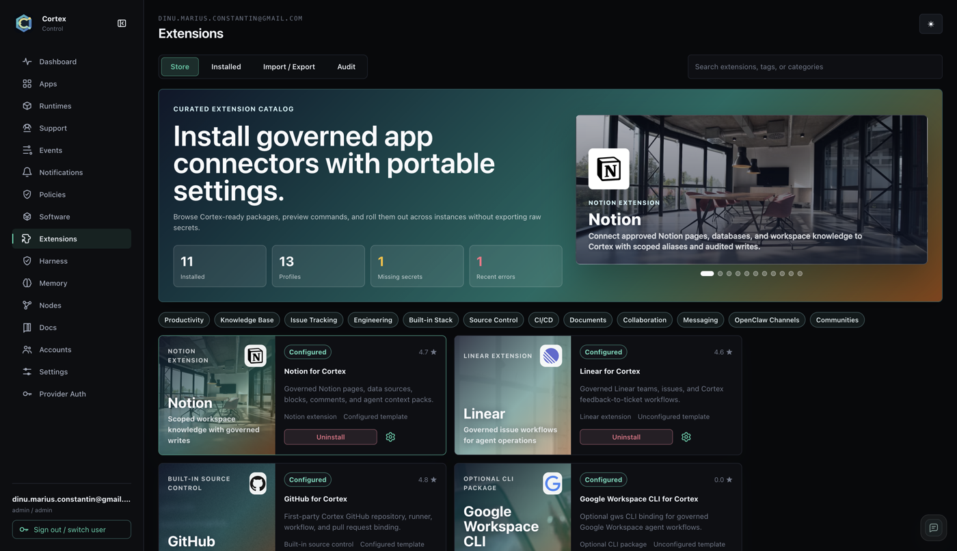Filter by Source Control category

tap(494, 320)
